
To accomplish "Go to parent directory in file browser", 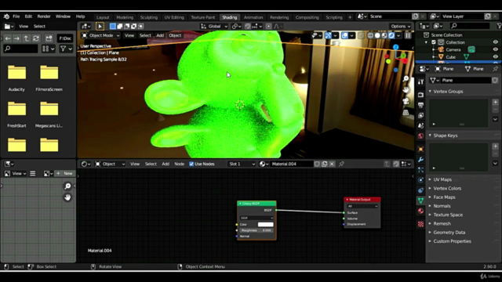I will pyautogui.click(x=26, y=38).
